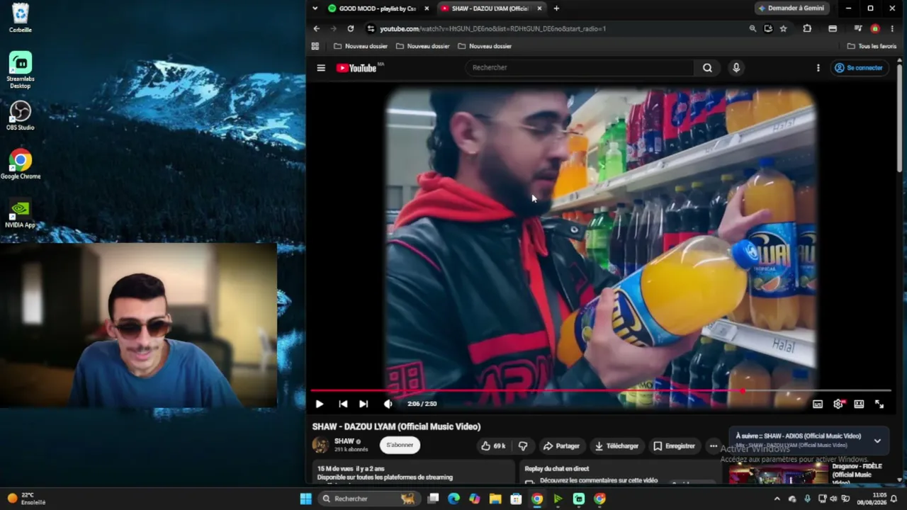Open the video player settings gear

[x=838, y=404]
